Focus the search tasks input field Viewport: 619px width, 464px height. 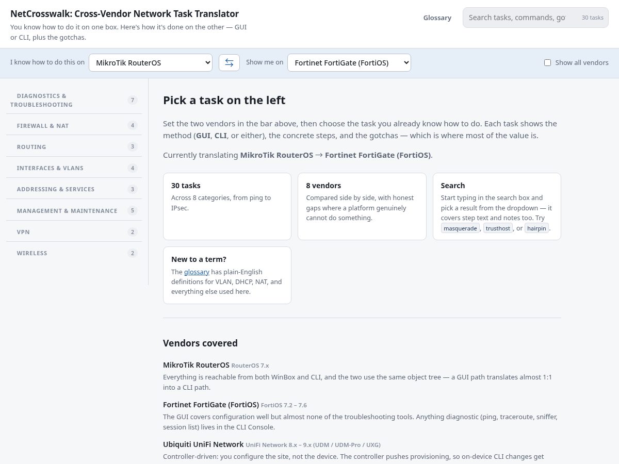click(x=535, y=18)
